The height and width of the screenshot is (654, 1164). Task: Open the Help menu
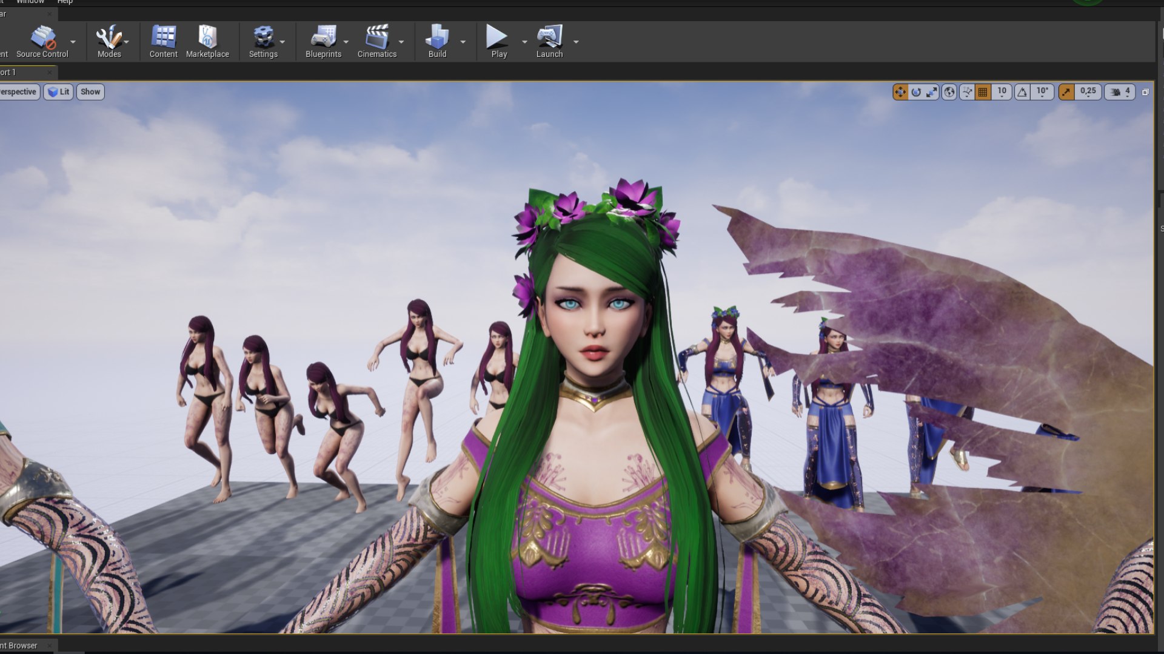point(65,2)
